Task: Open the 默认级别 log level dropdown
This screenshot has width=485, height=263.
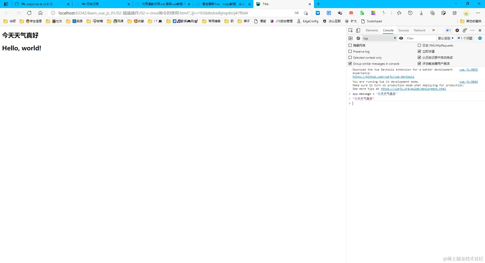Action: pyautogui.click(x=446, y=38)
